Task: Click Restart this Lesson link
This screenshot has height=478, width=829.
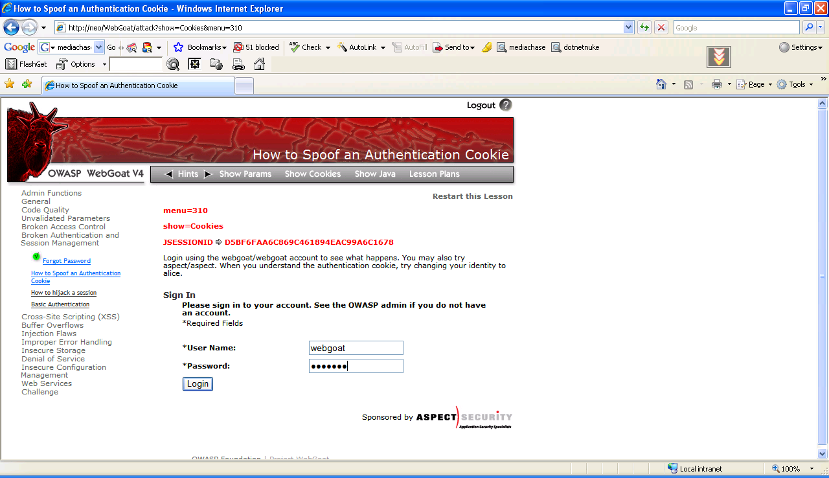Action: tap(472, 196)
